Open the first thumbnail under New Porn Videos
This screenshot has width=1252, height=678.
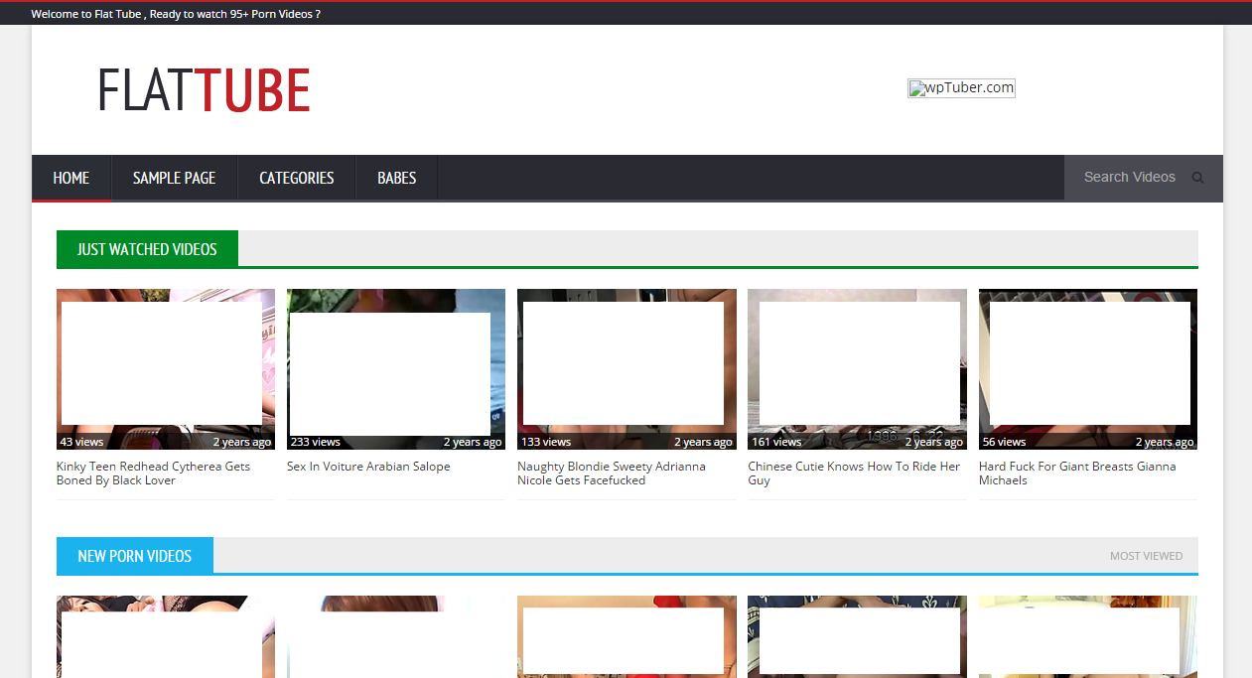click(166, 637)
